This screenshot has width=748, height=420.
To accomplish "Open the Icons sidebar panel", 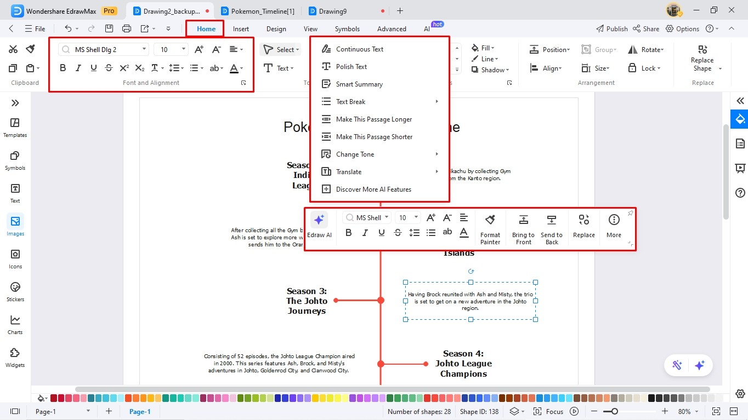I will pyautogui.click(x=15, y=259).
